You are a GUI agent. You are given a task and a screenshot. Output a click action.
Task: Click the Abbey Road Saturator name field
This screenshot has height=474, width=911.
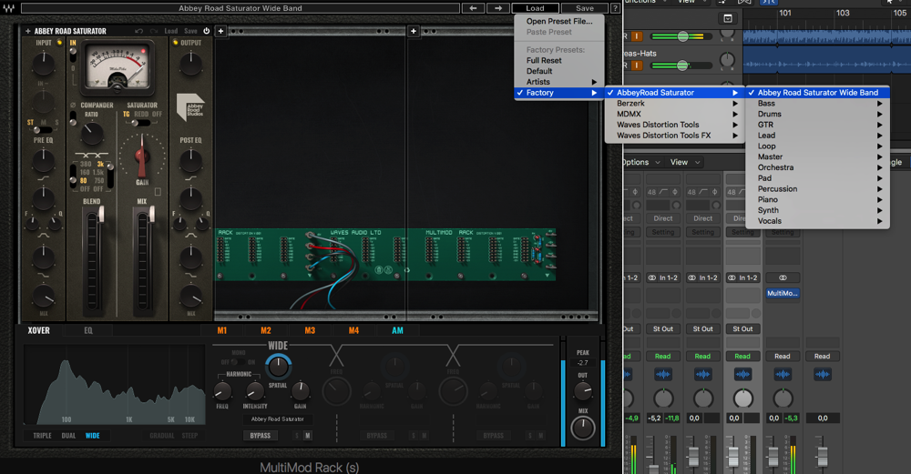tap(278, 419)
